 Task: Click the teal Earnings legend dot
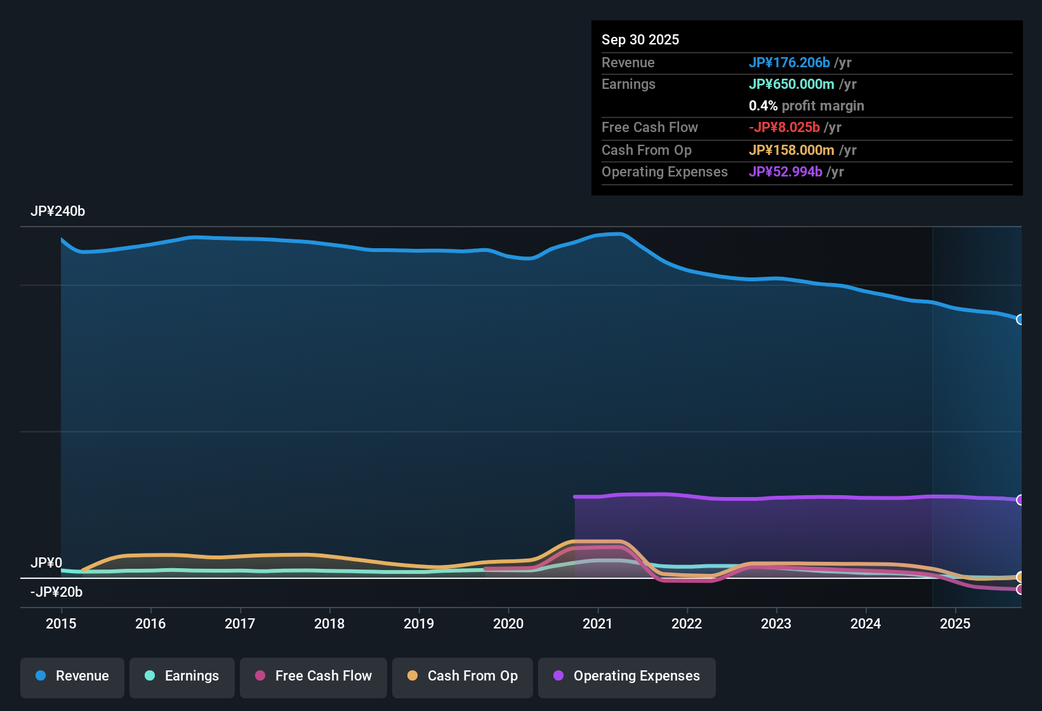click(150, 676)
